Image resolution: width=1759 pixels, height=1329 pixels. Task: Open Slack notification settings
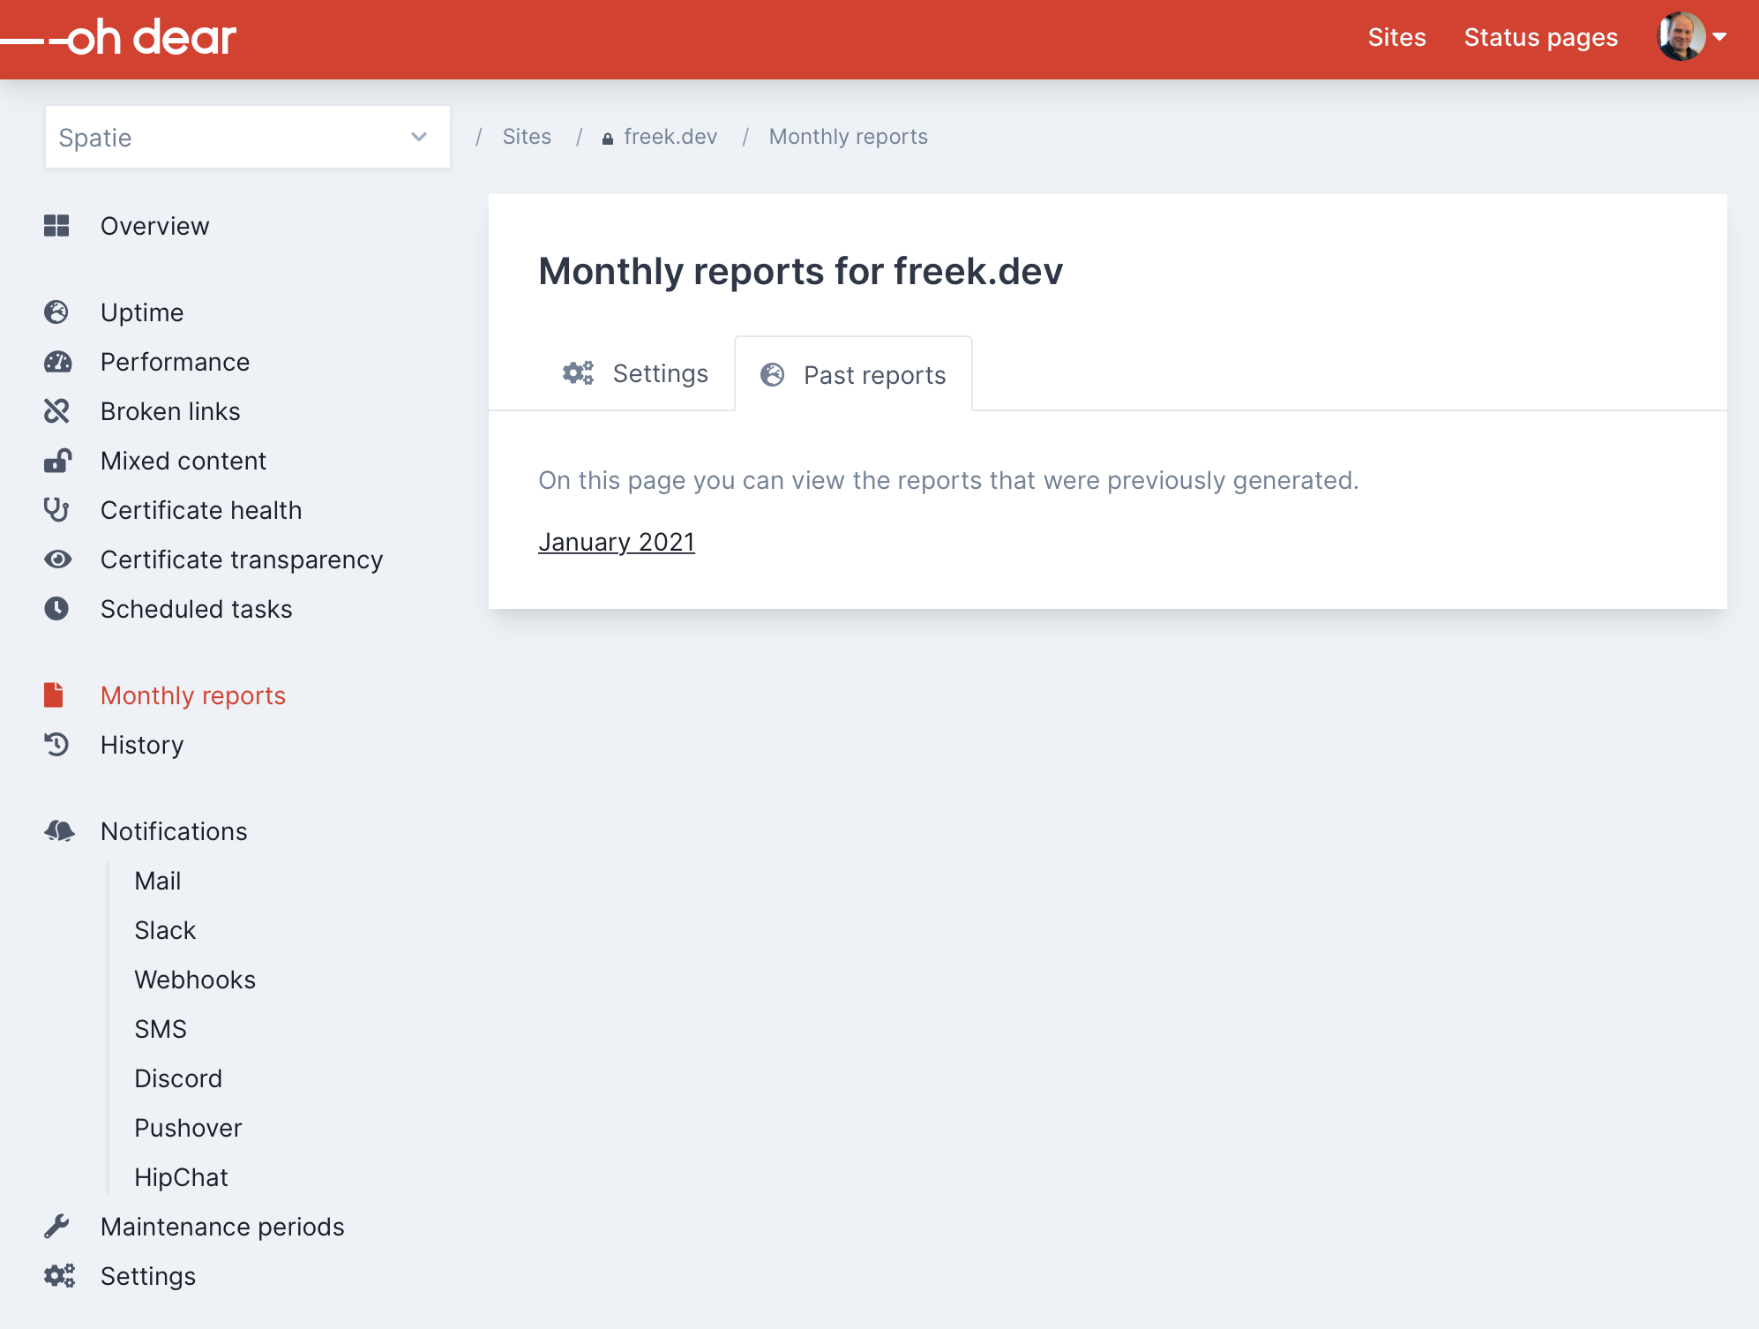pos(165,930)
